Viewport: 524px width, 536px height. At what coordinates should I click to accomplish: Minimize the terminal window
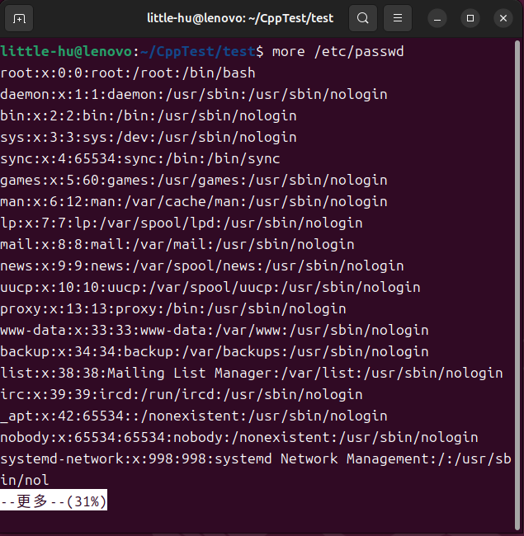(x=437, y=18)
